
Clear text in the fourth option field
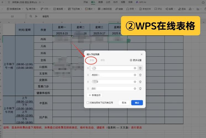pos(135,89)
